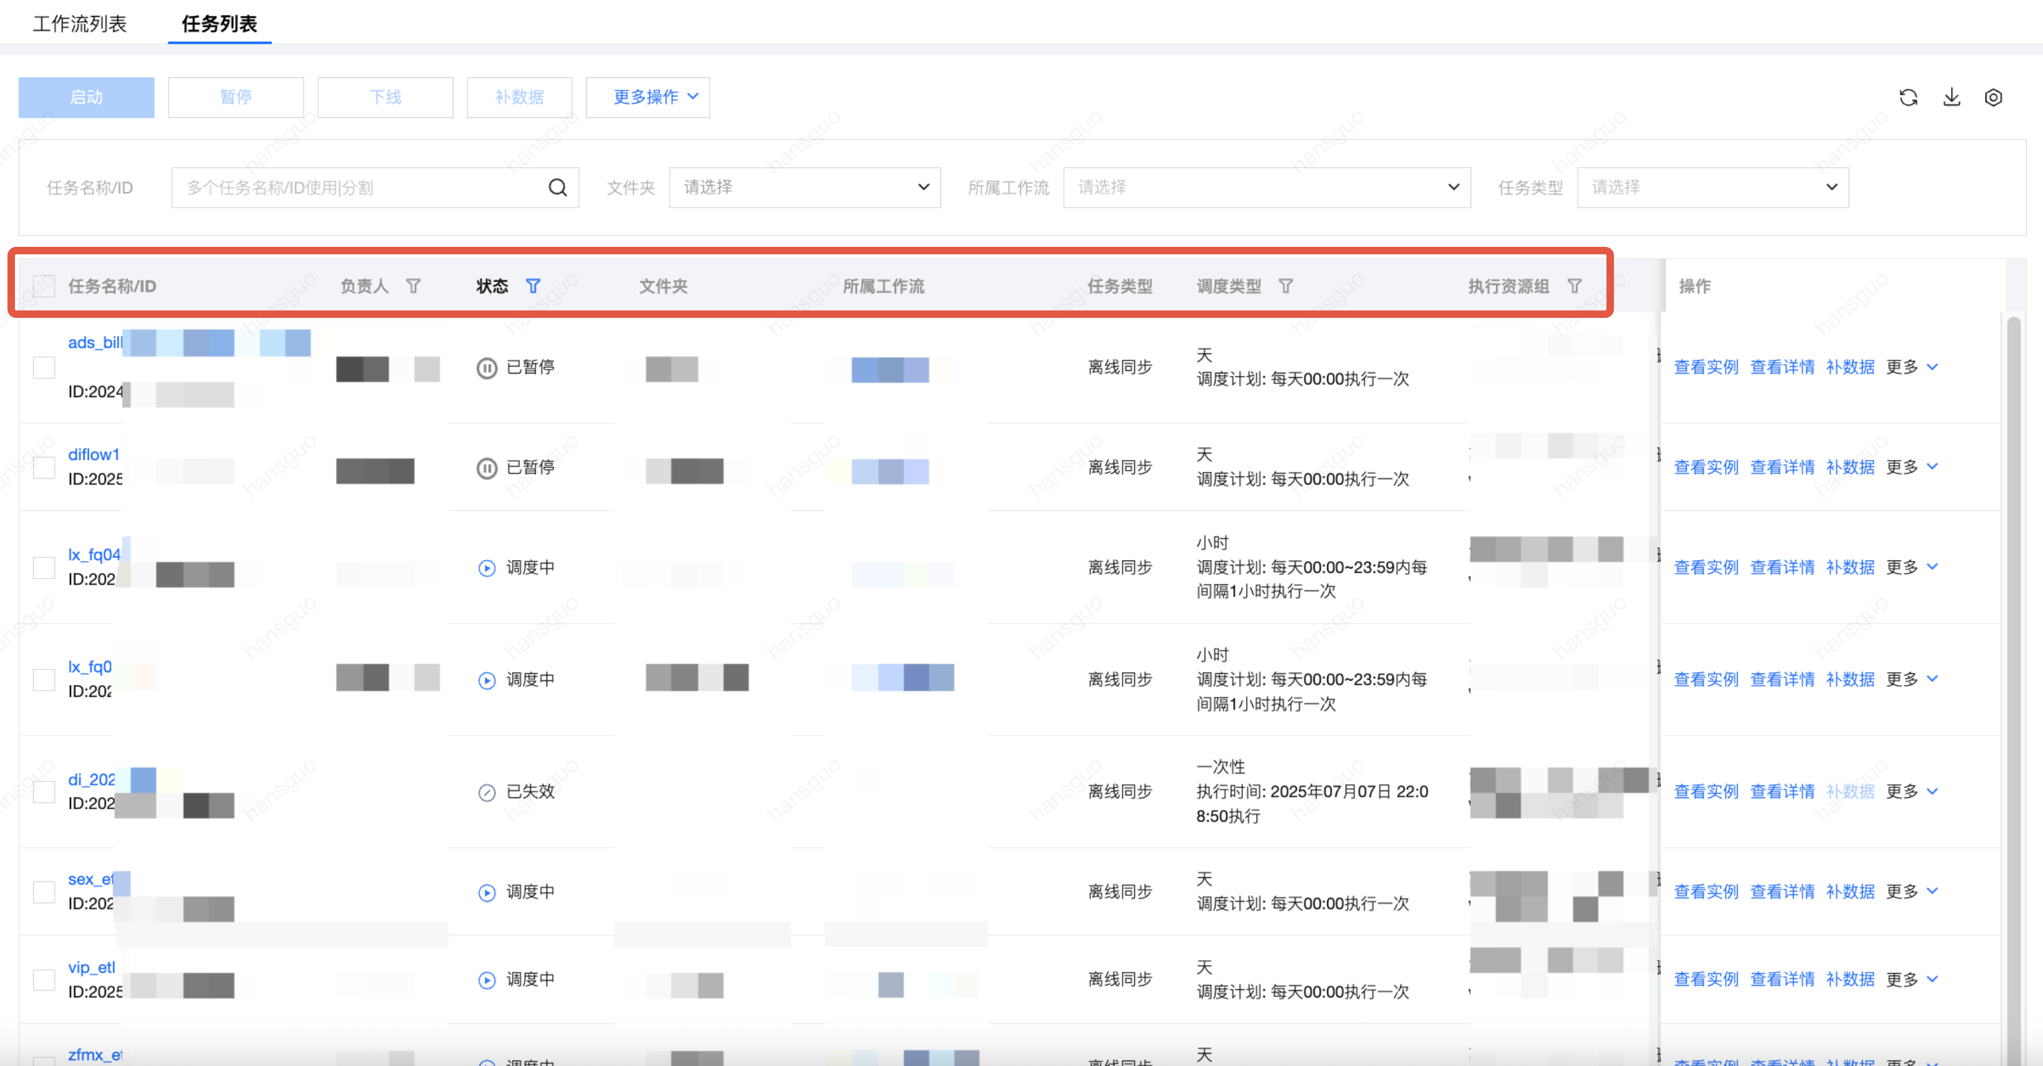Click 查看详情 in the lx_fq0 row
Viewport: 2043px width, 1066px height.
pyautogui.click(x=1782, y=679)
